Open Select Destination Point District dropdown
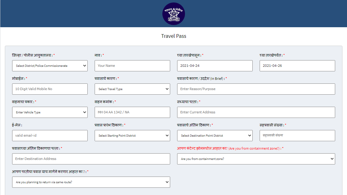This screenshot has width=347, height=195. [x=215, y=135]
